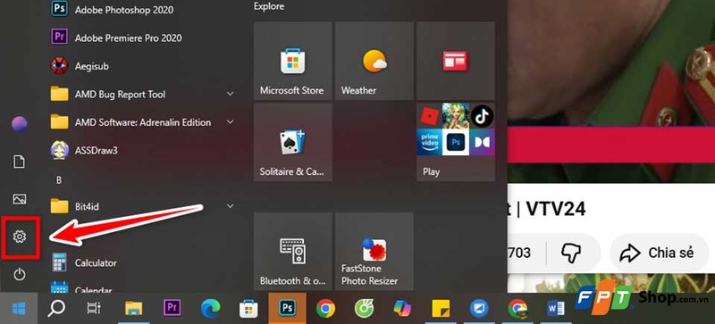Click the Dislike button on the video page
This screenshot has height=324, width=715.
click(x=570, y=253)
